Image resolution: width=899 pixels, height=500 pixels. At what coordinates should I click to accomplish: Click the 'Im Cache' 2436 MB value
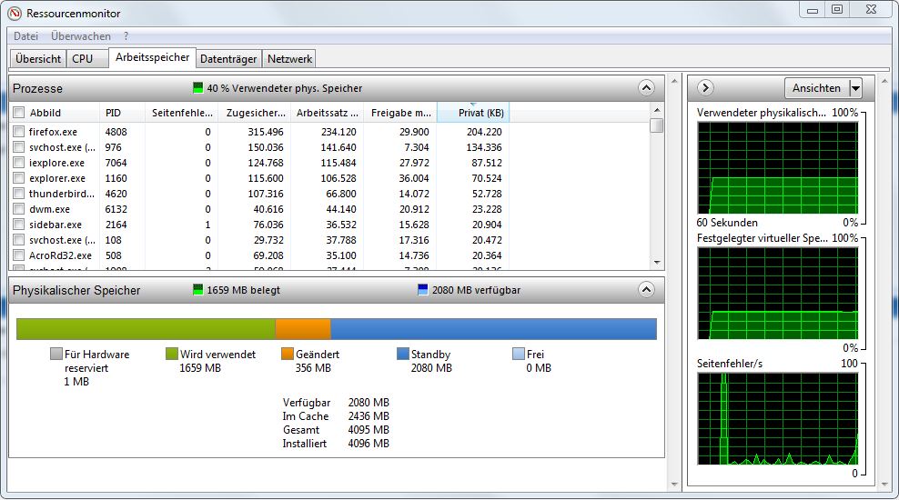369,415
